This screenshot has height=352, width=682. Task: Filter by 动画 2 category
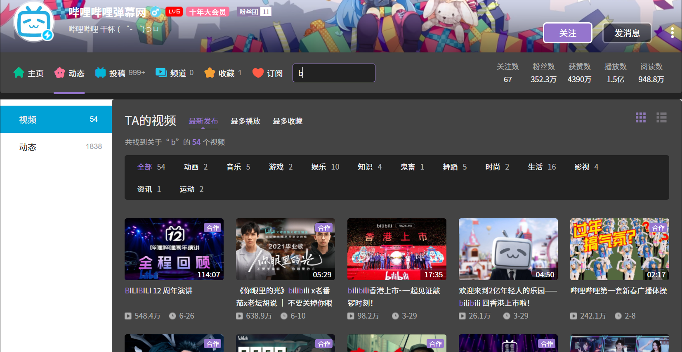196,167
